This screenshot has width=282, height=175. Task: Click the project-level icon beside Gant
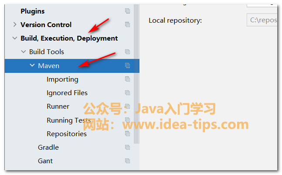127,161
